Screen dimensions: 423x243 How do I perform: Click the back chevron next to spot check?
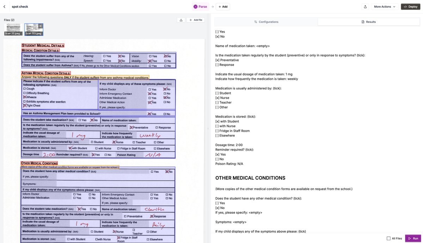[x=4, y=6]
